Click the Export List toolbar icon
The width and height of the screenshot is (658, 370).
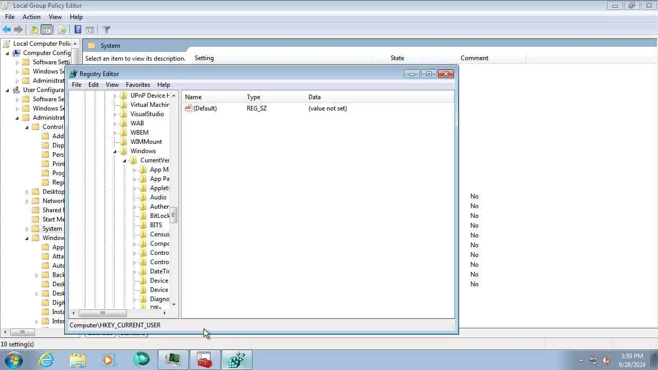62,30
